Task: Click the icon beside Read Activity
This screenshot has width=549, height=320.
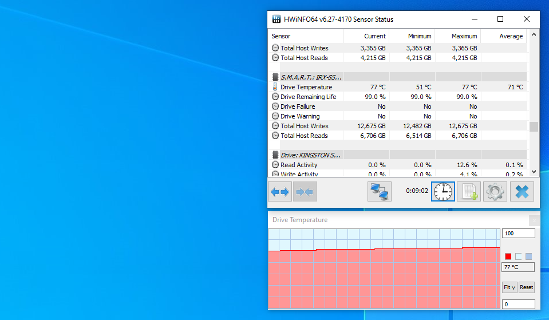Action: [x=275, y=164]
